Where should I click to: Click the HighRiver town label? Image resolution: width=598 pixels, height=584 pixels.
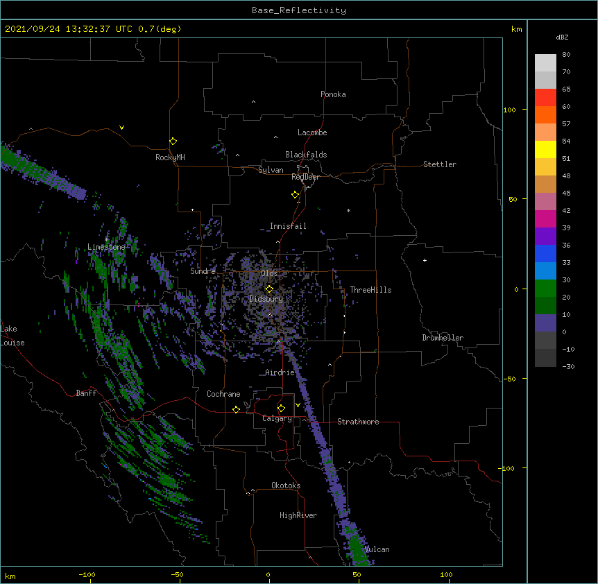[x=298, y=515]
